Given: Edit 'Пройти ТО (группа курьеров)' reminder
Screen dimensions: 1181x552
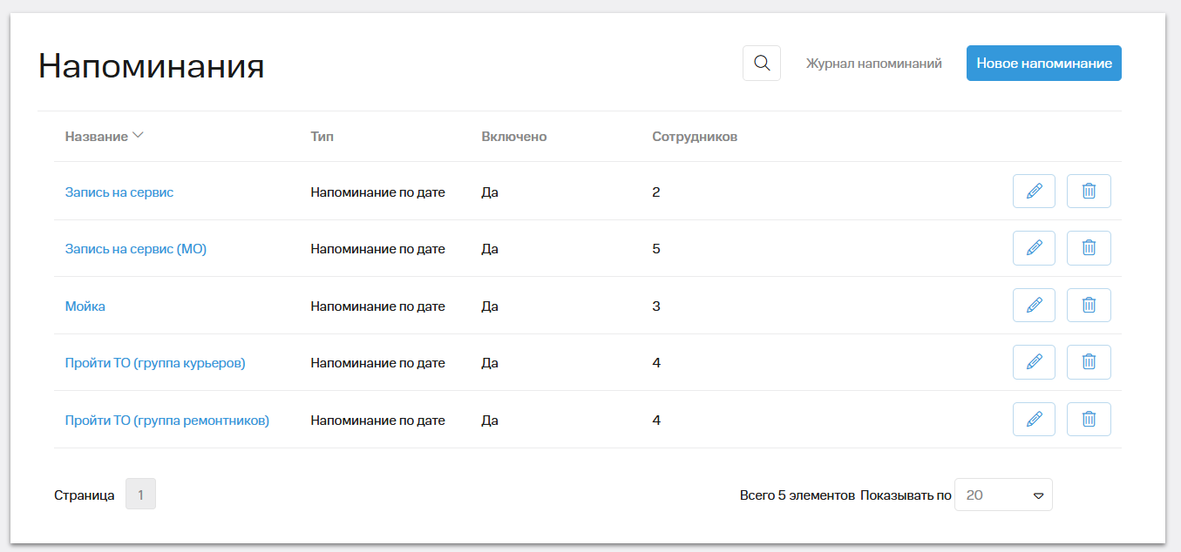Looking at the screenshot, I should (1034, 362).
